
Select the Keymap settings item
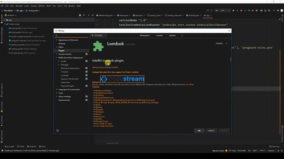62,43
